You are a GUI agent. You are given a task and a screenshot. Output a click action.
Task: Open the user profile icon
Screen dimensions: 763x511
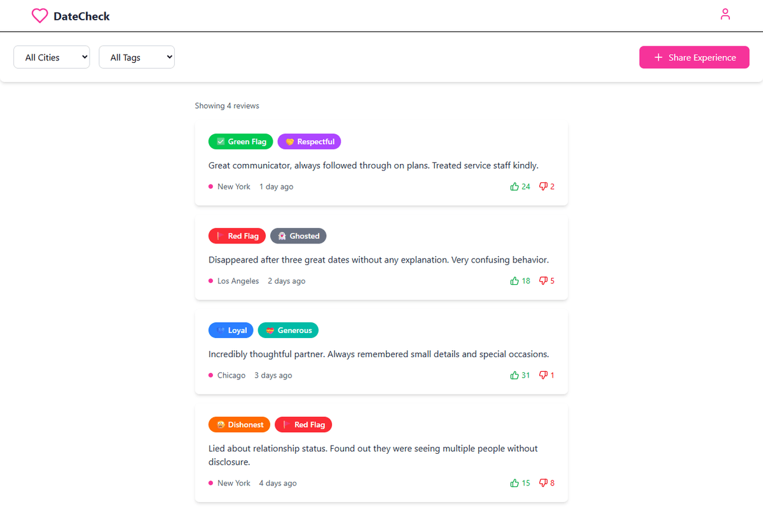pyautogui.click(x=725, y=14)
